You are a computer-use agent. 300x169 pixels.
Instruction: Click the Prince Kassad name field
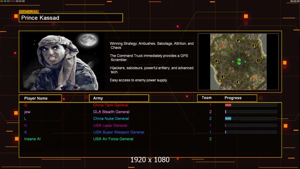[71, 18]
